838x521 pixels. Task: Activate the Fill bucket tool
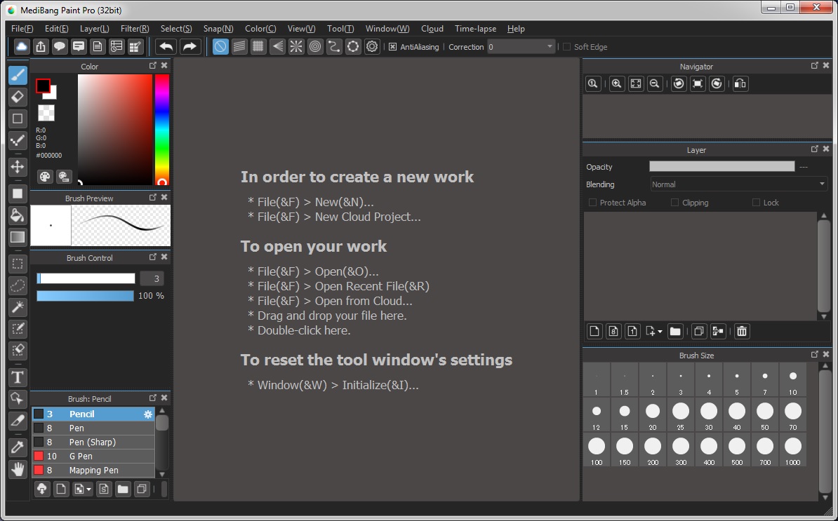coord(17,215)
